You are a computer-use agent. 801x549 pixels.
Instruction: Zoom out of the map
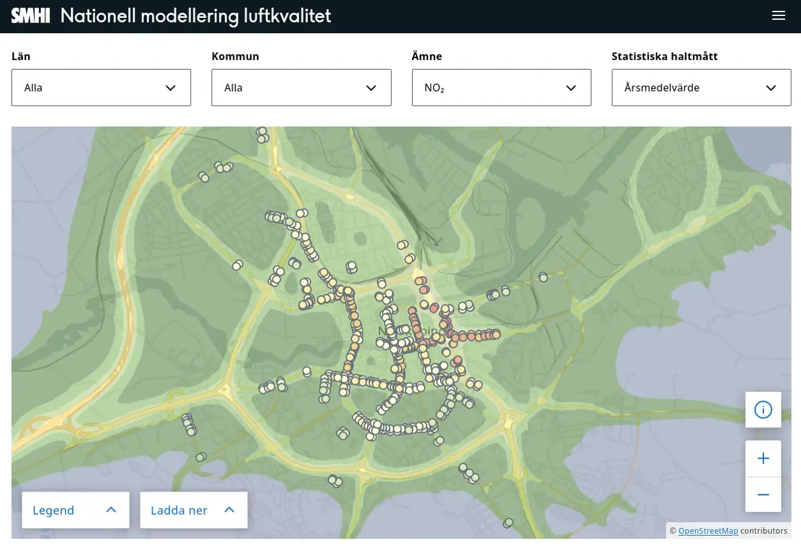tap(763, 494)
